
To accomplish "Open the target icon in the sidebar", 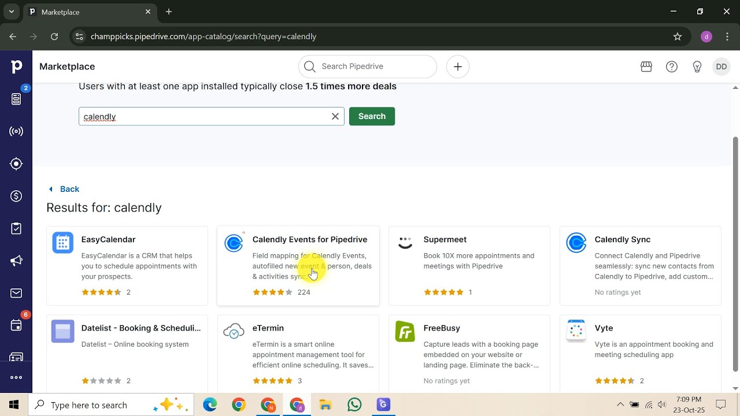I will pyautogui.click(x=16, y=164).
